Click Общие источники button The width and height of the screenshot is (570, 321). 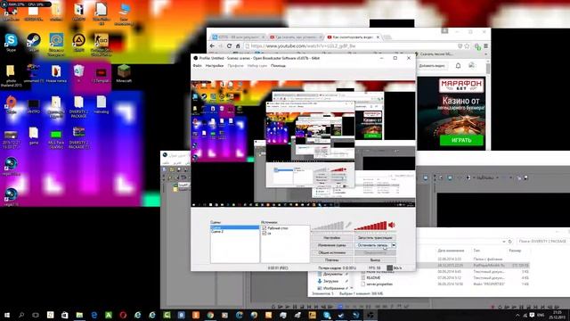331,252
